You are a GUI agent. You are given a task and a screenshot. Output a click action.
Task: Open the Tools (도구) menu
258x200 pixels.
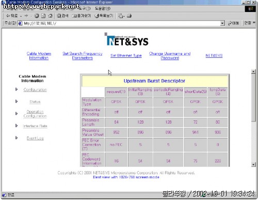click(x=85, y=8)
